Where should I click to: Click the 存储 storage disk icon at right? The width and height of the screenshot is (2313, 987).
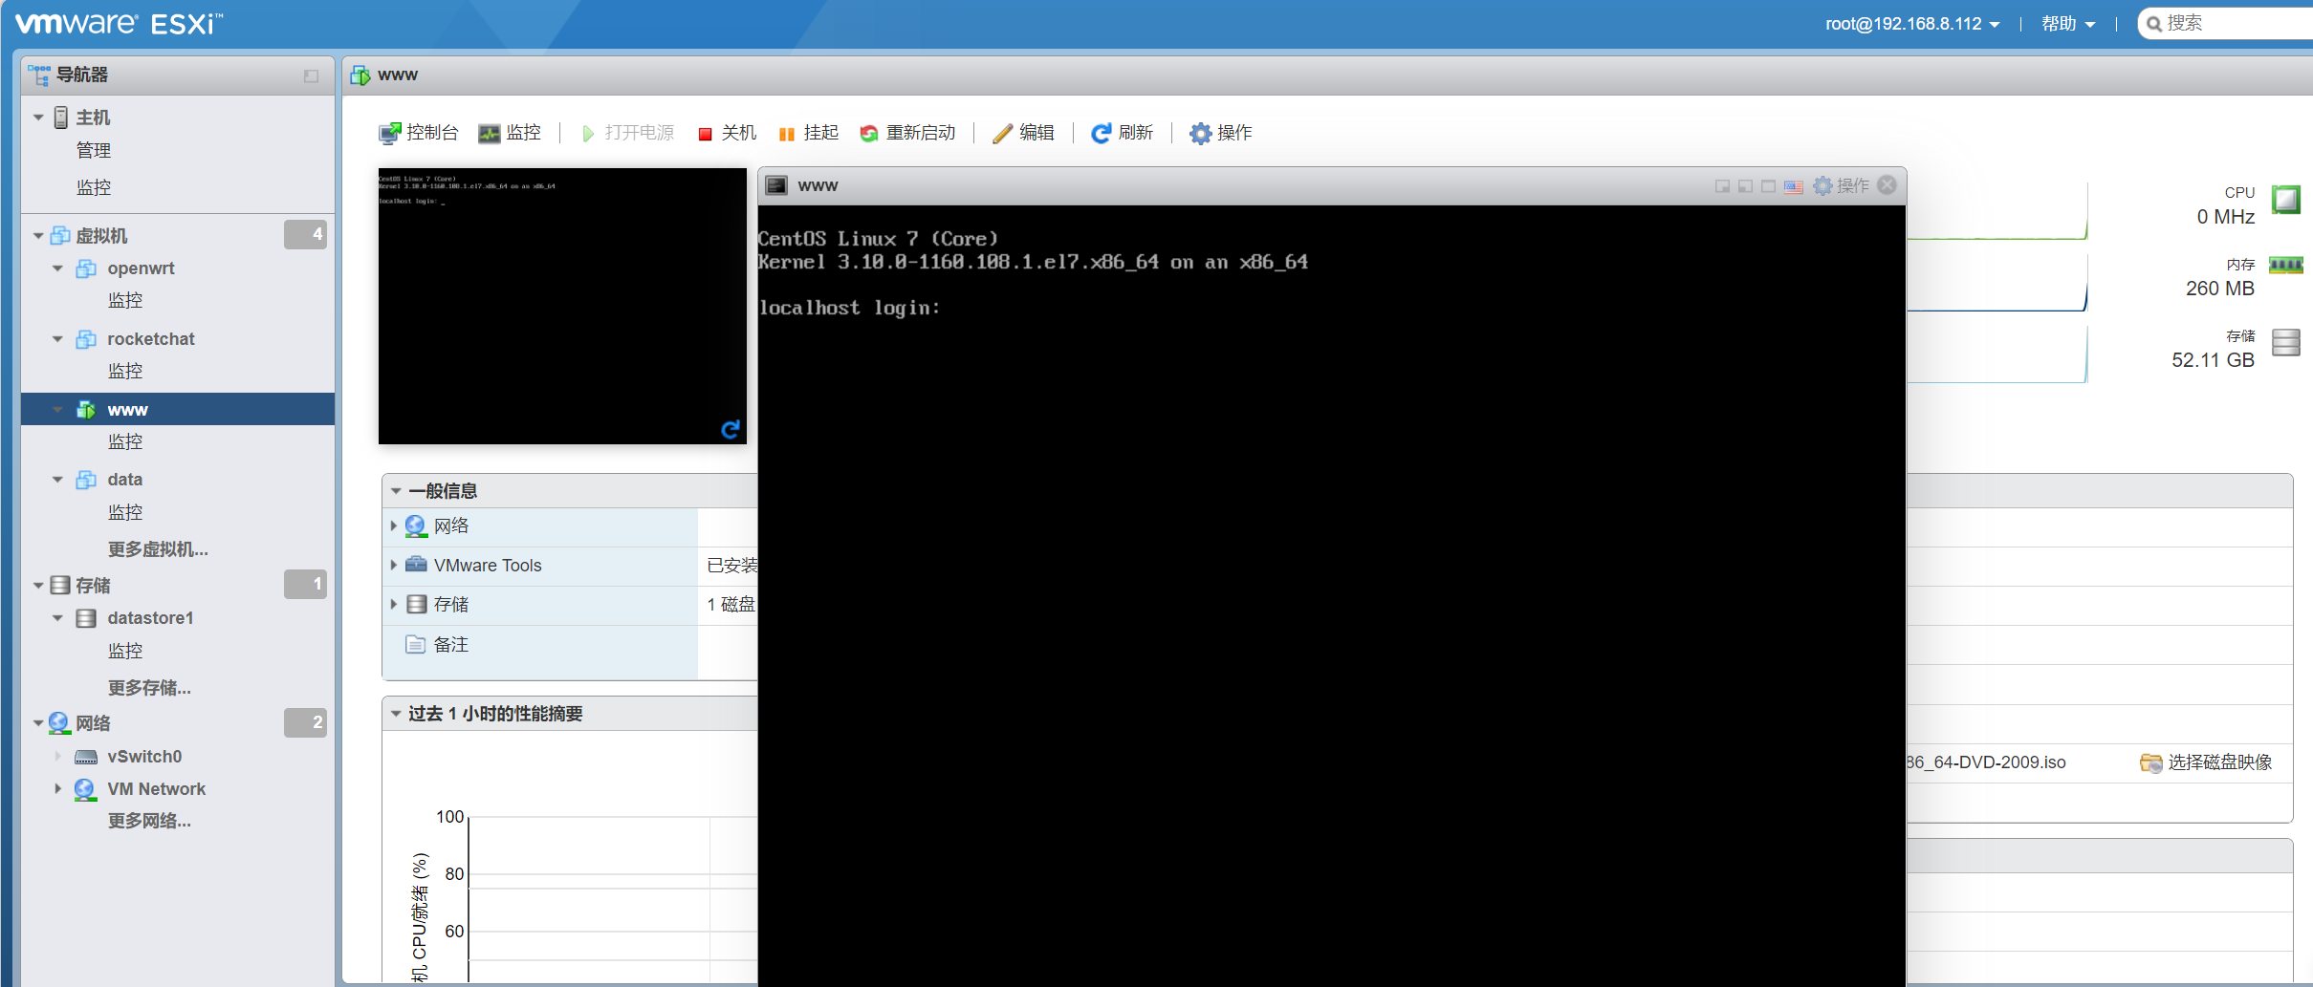[2285, 342]
